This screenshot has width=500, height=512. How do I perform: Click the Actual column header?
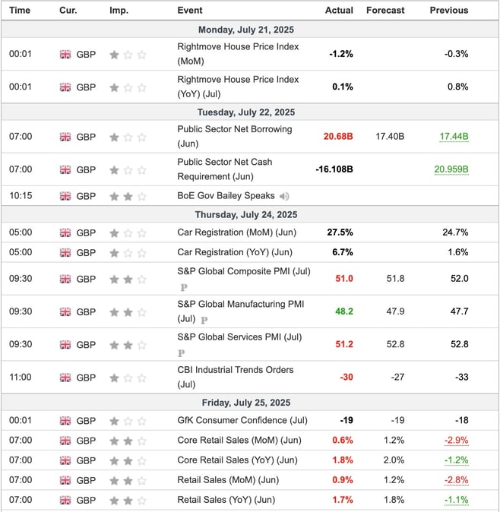[339, 11]
